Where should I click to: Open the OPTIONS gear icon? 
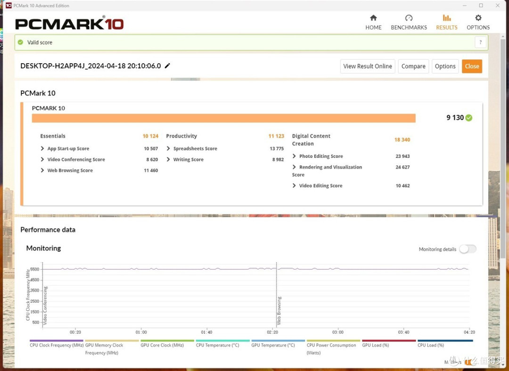[x=478, y=17]
